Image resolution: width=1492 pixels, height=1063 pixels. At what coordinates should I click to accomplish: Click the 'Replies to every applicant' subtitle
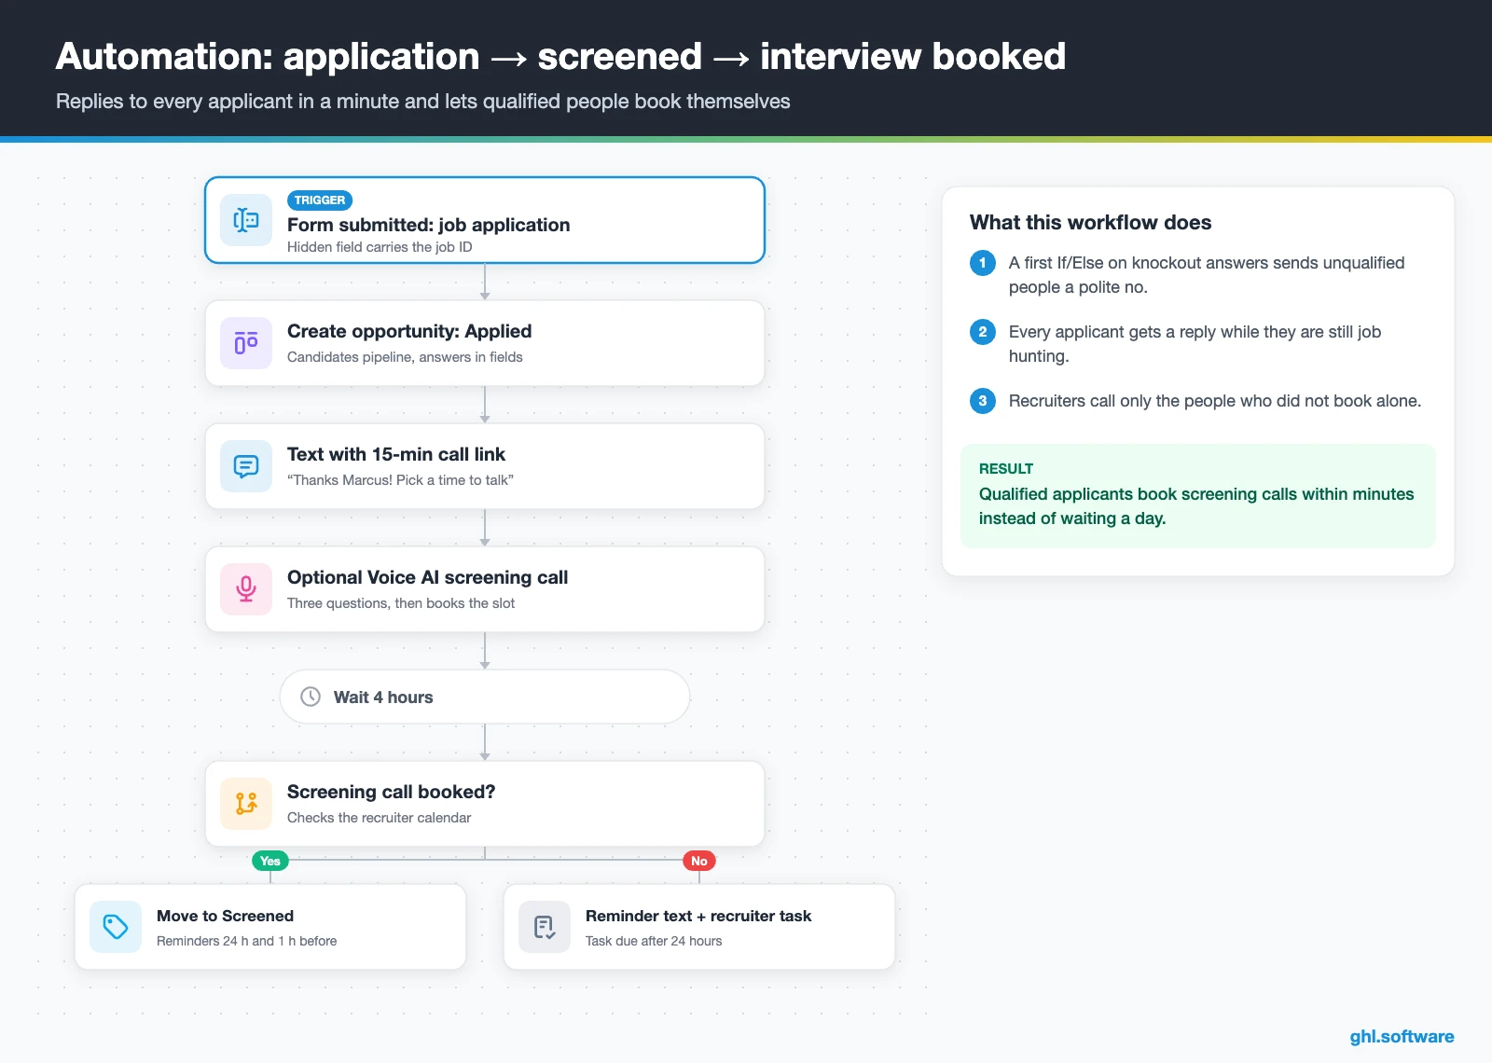coord(423,101)
